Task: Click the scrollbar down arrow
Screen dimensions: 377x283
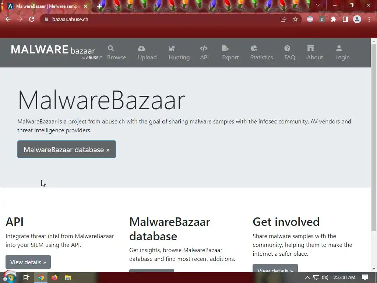Action: (x=374, y=269)
